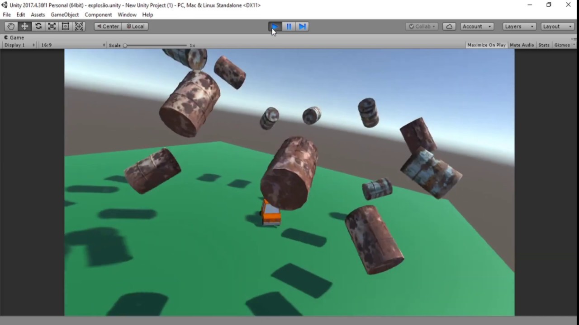Toggle Gizmos in Game view
The width and height of the screenshot is (579, 325).
pos(562,45)
